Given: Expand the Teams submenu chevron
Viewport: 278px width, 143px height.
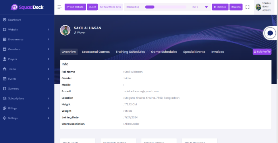Looking at the screenshot, I should 48,69.
